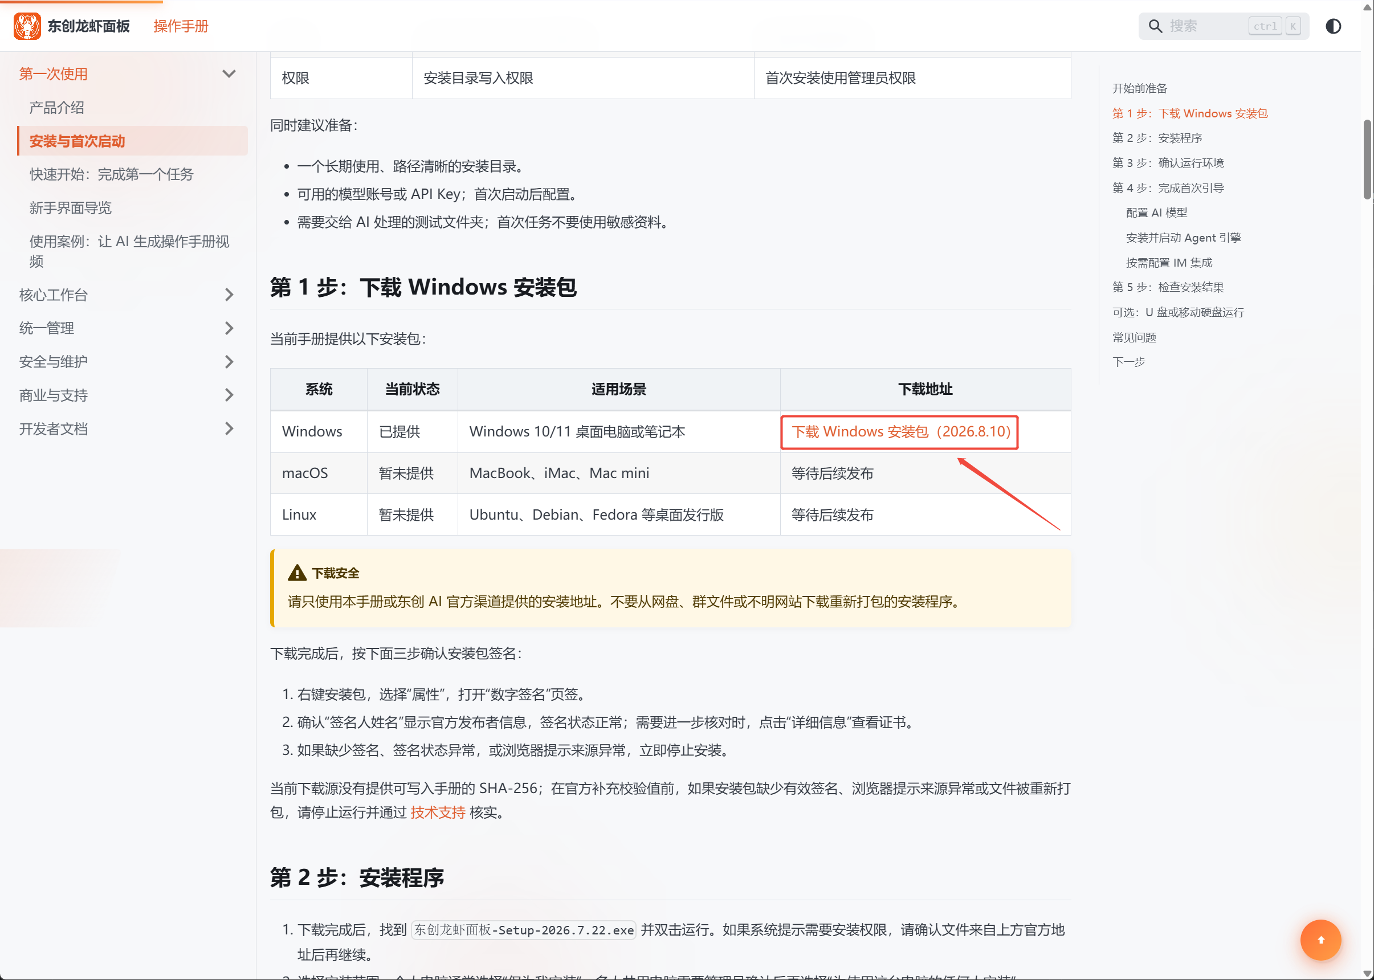Jump to 第 5 步：检查安装结果 in contents
The image size is (1374, 980).
[1168, 287]
